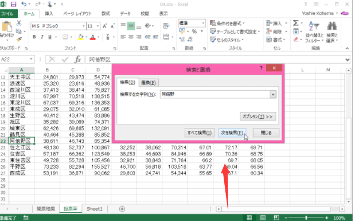
Task: Switch to Page Layout view icon
Action: click(263, 218)
